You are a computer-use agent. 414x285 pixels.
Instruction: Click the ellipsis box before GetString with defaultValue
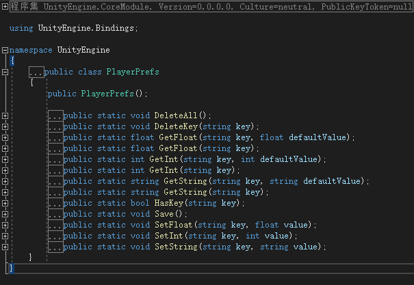click(55, 181)
